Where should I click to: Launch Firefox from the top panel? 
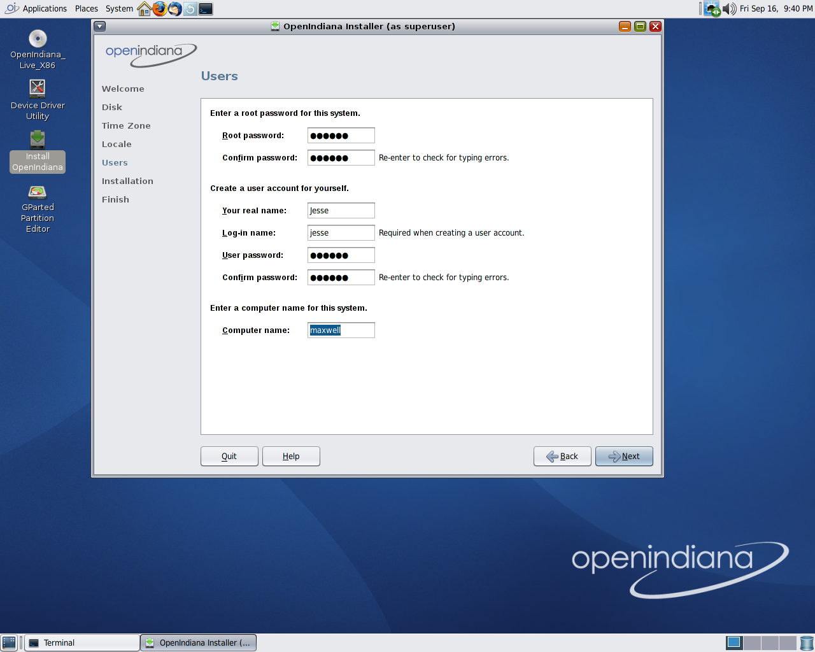[160, 9]
